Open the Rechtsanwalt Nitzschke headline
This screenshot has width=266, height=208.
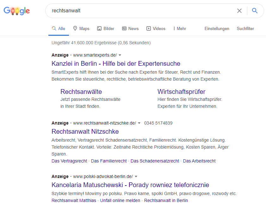point(85,132)
